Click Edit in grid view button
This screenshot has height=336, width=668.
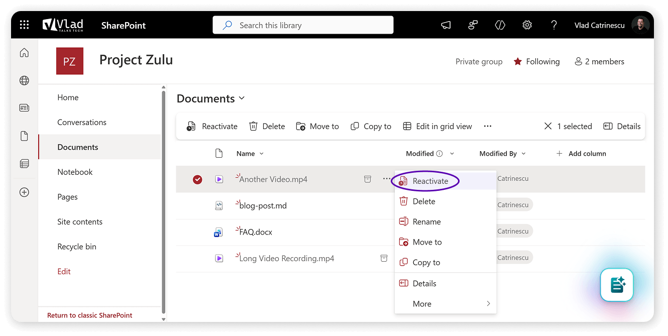(437, 127)
